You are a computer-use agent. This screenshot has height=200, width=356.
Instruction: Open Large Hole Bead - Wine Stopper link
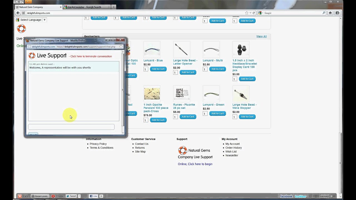point(244,106)
